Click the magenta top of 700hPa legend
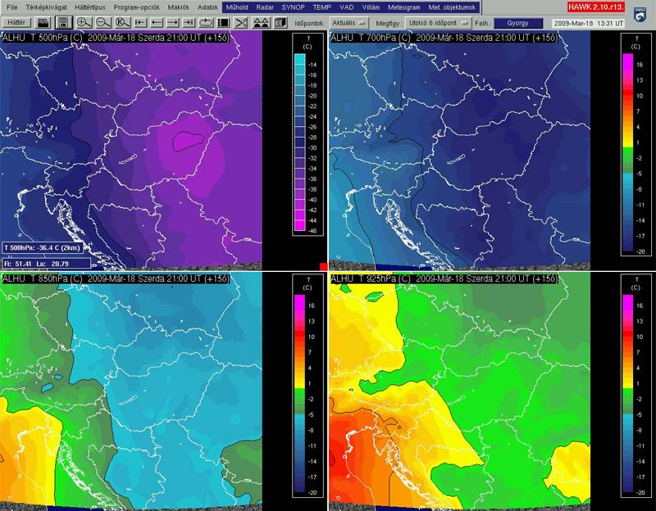This screenshot has height=511, width=656. pos(626,61)
